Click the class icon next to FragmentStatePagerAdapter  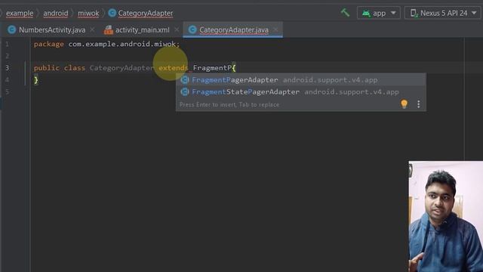(x=184, y=92)
